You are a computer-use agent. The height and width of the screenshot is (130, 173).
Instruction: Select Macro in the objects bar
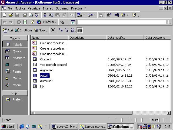point(15,78)
